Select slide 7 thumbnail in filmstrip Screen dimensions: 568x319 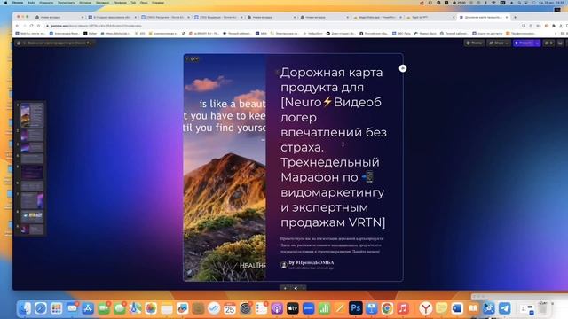click(x=32, y=201)
